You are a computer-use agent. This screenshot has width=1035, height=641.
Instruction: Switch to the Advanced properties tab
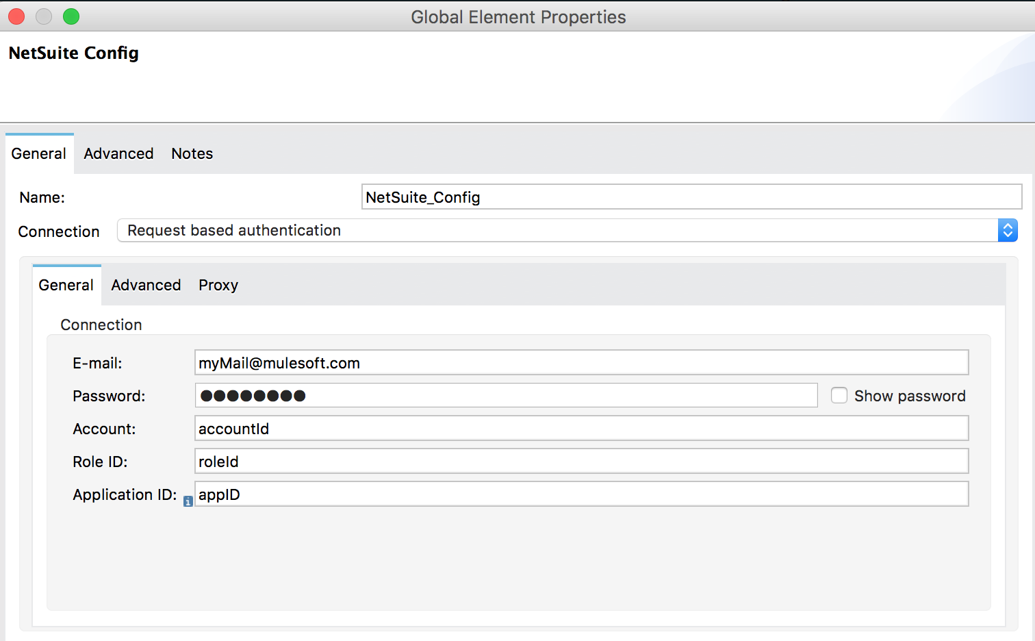pos(118,153)
